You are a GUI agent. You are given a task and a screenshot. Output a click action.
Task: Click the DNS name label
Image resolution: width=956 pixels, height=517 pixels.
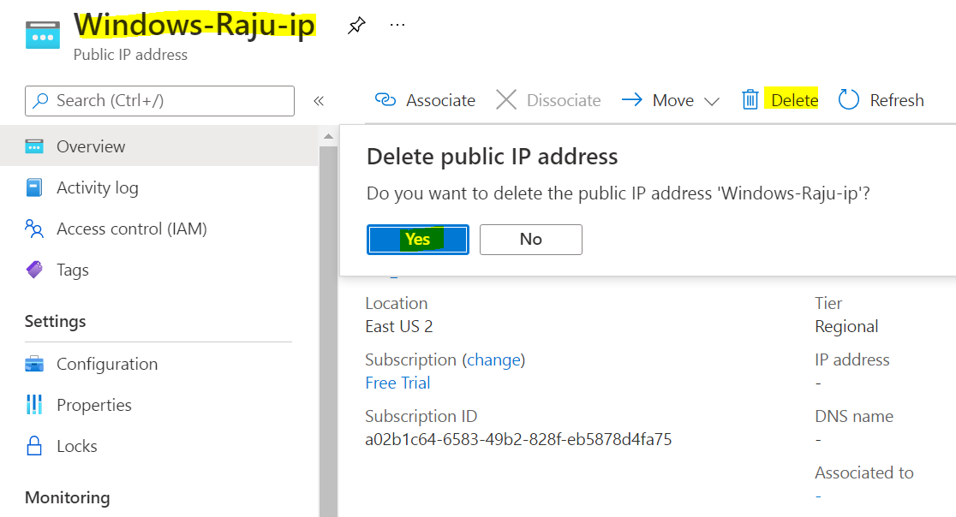(854, 416)
